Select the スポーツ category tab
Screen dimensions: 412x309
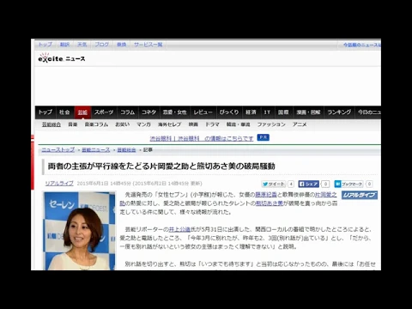pos(104,112)
